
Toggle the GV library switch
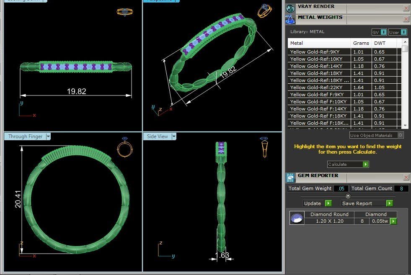[383, 32]
